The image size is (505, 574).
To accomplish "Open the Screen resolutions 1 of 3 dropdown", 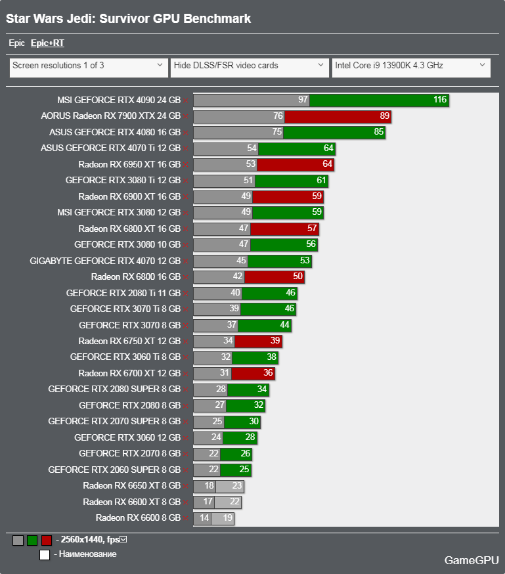I will point(89,68).
